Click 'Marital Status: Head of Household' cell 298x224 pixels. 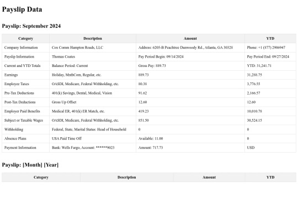coord(93,129)
